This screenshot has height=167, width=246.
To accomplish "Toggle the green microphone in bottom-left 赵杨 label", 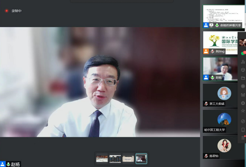I will tap(8, 164).
